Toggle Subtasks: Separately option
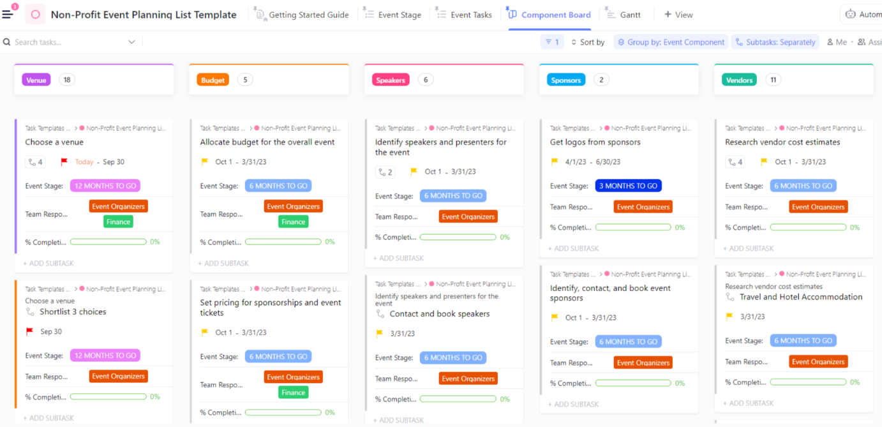 (775, 42)
